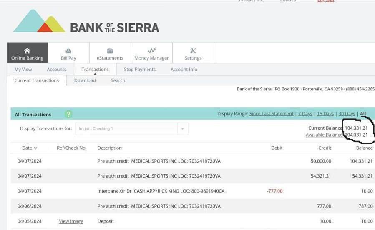The image size is (375, 230).
Task: Click the Current Balance label
Action: [325, 128]
